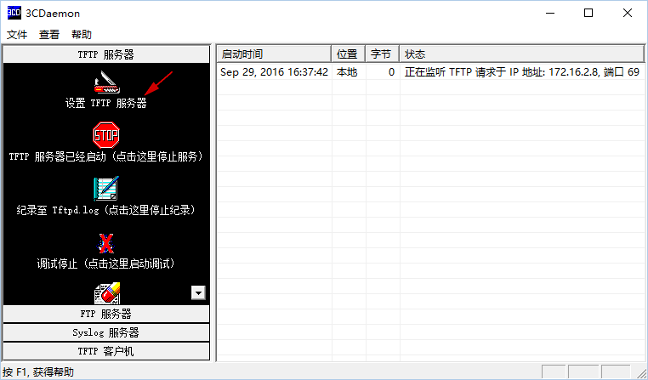Click the 设置 TFTP 服务器 label
Image resolution: width=648 pixels, height=380 pixels.
tap(106, 103)
